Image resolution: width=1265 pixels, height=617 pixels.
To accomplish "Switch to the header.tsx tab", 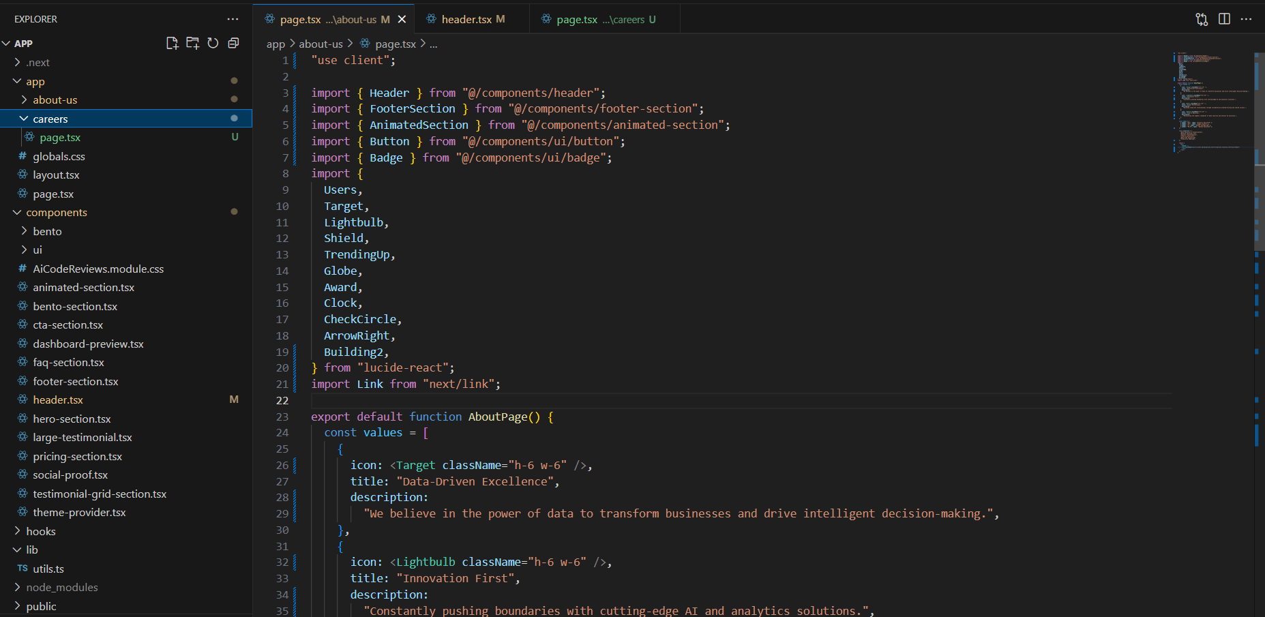I will pos(466,19).
